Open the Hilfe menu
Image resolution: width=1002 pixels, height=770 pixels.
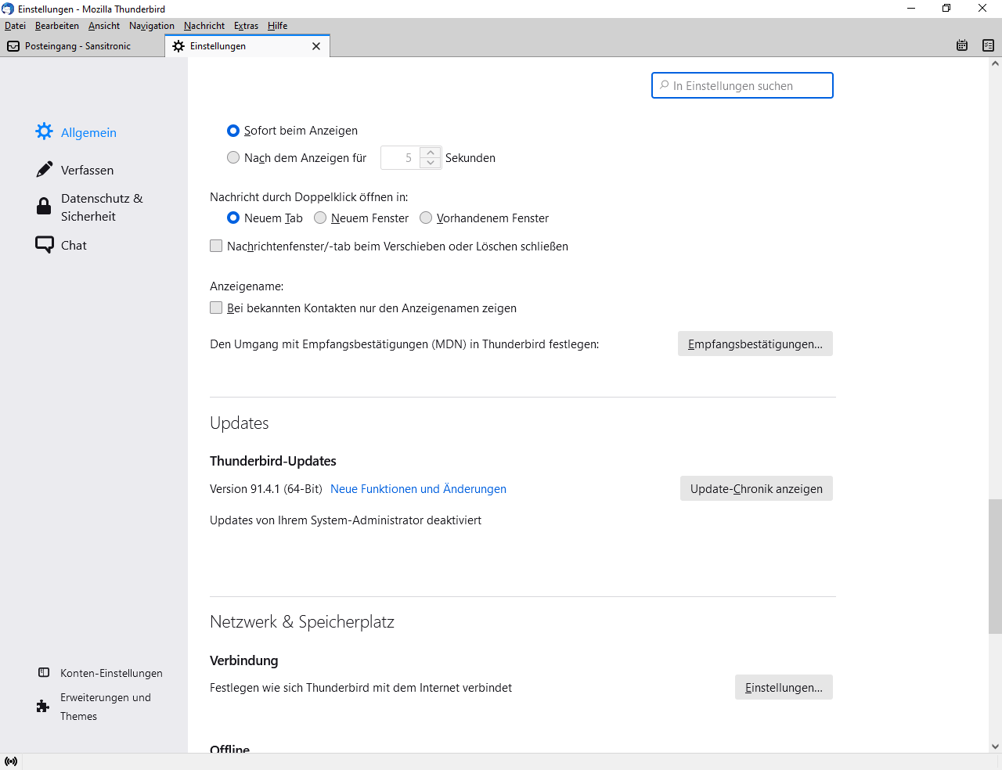tap(277, 26)
